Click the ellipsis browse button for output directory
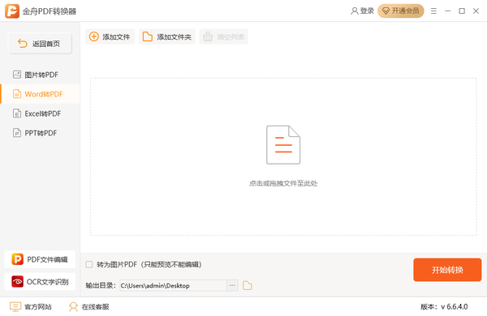The image size is (487, 316). pyautogui.click(x=232, y=285)
